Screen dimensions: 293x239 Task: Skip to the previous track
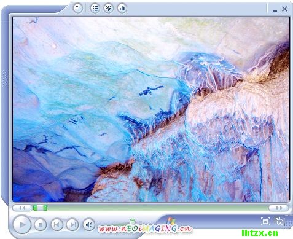[x=57, y=225]
